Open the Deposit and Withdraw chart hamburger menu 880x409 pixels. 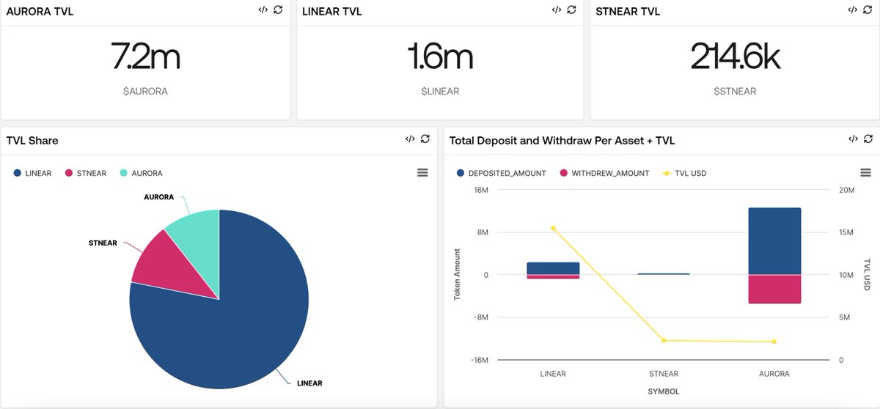click(865, 173)
